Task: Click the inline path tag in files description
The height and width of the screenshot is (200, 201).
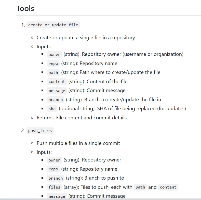Action: 140,187
